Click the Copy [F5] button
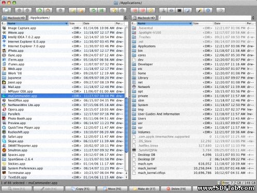The image size is (257, 193). click(80, 189)
